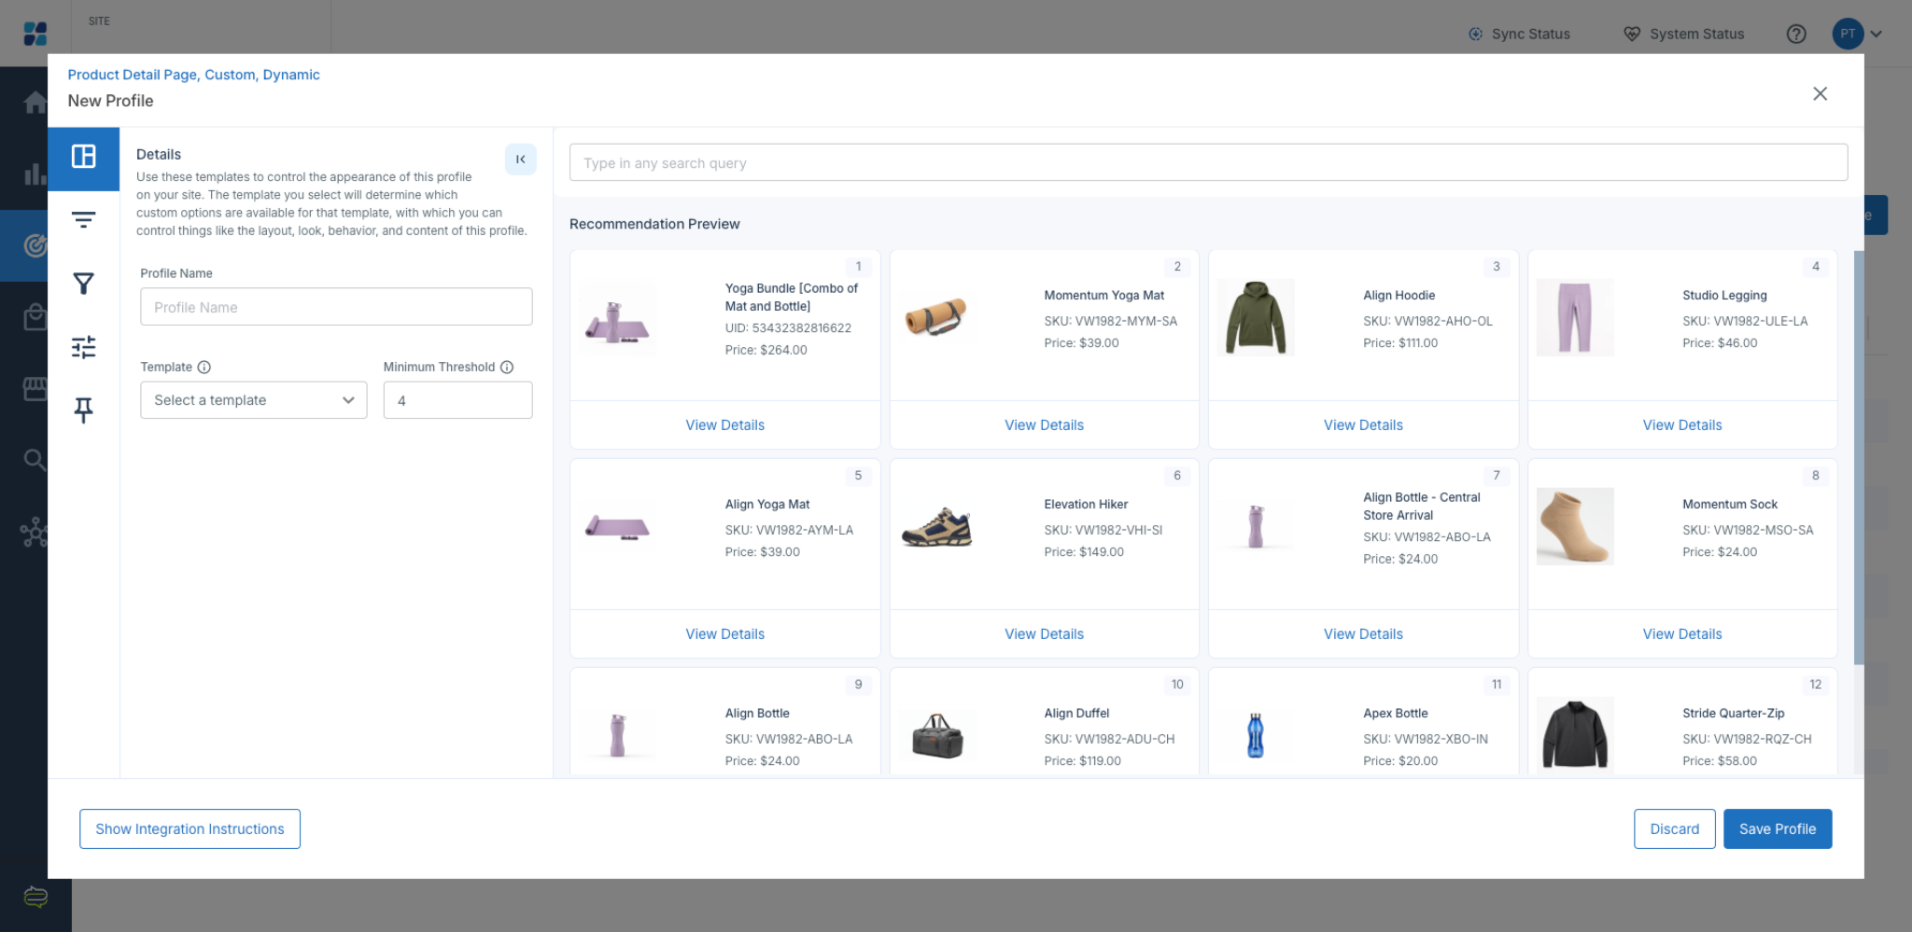The image size is (1912, 932).
Task: Select the pin sidebar icon
Action: tap(84, 410)
